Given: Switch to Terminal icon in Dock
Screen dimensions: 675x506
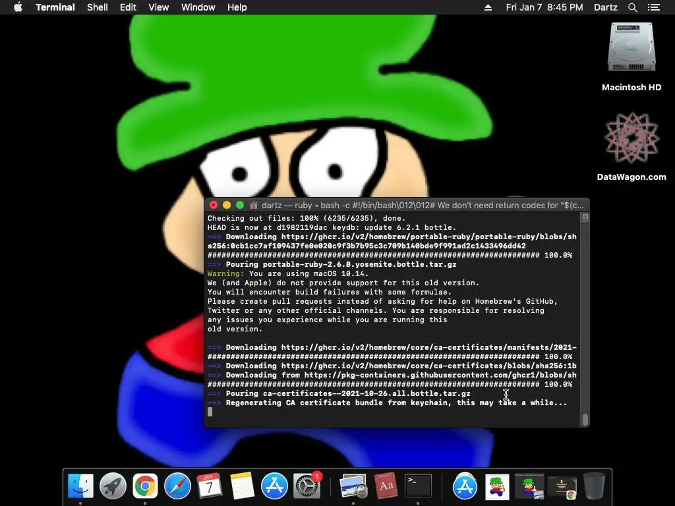Looking at the screenshot, I should point(418,486).
